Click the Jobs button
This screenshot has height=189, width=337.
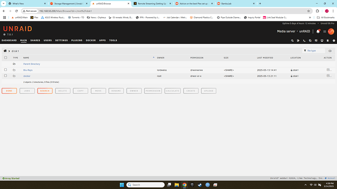pyautogui.click(x=27, y=91)
